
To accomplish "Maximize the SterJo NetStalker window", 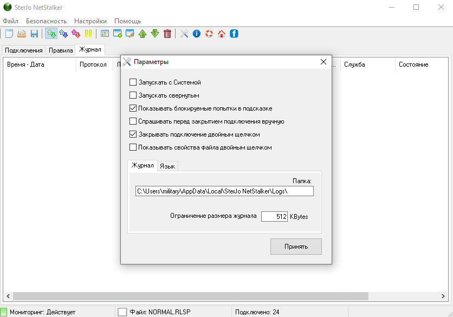I will click(x=416, y=7).
